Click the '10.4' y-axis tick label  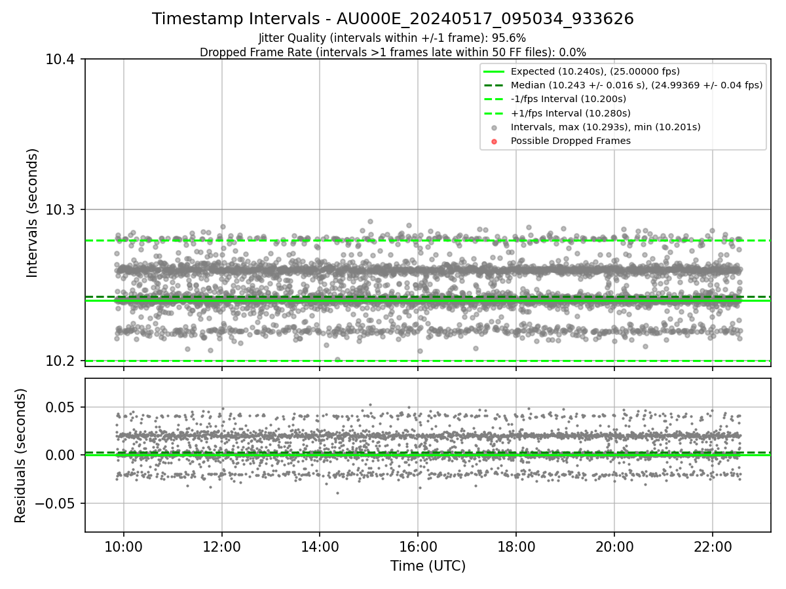61,60
